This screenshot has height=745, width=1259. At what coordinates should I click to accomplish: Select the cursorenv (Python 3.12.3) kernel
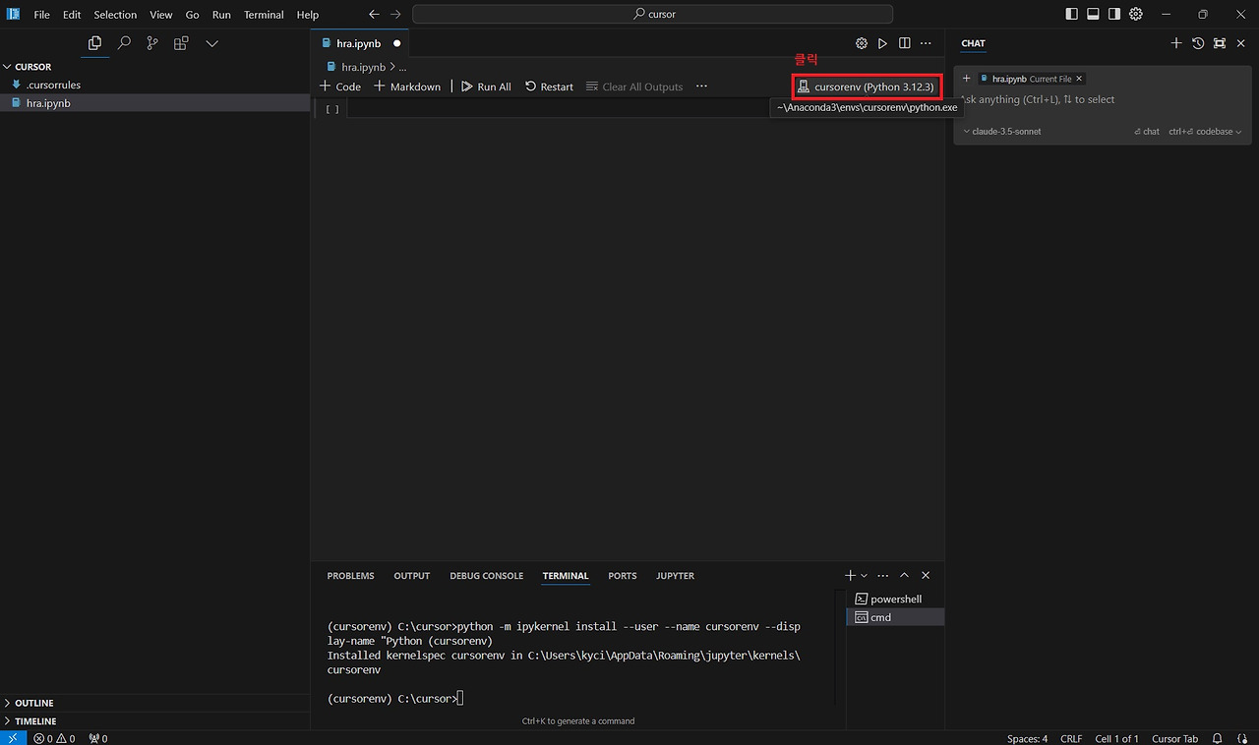click(866, 86)
